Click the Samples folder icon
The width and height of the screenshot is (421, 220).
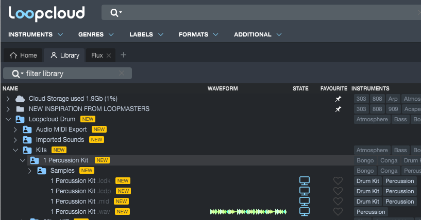[x=42, y=171]
